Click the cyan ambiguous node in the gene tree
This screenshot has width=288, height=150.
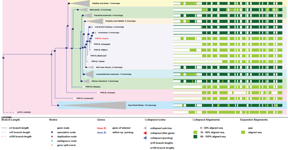[81, 32]
